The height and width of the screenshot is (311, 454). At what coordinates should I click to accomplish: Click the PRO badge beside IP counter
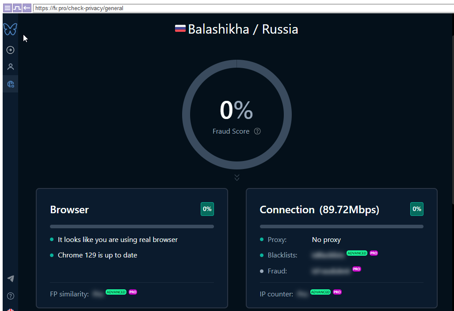[337, 292]
